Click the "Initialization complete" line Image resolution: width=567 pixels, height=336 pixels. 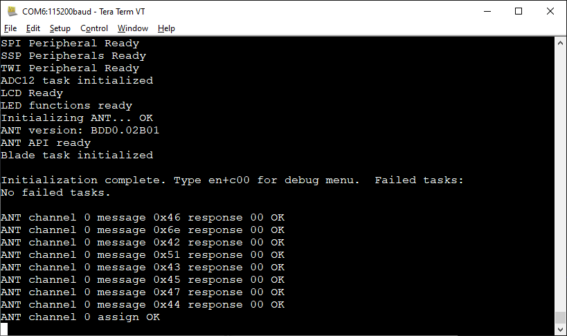pos(232,180)
